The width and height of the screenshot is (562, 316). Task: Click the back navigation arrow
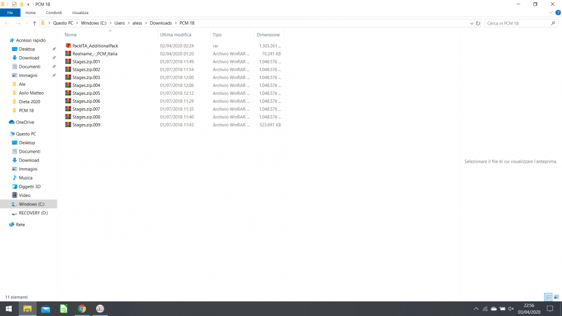[7, 23]
